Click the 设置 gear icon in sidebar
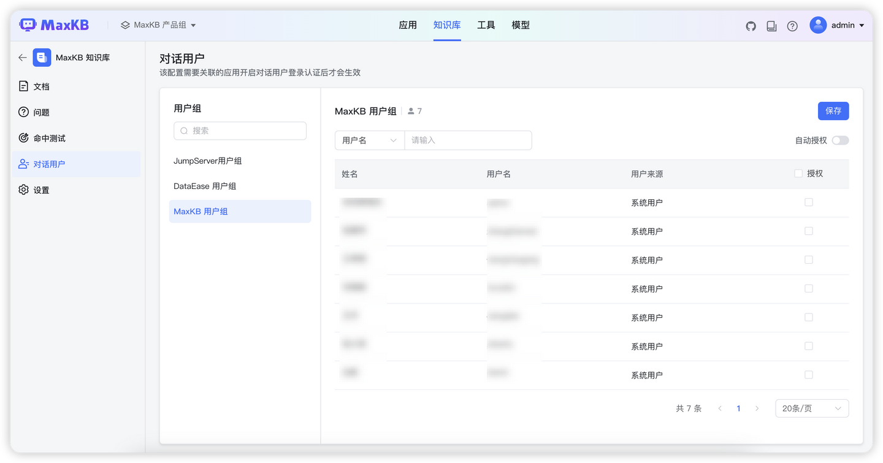Viewport: 883px width, 463px height. click(x=23, y=189)
